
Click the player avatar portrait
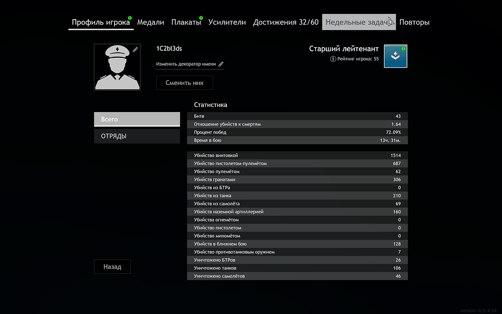tap(117, 67)
